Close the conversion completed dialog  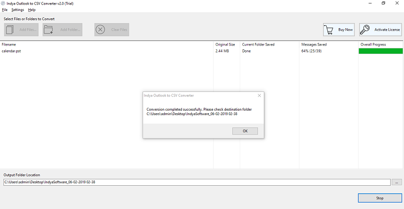click(x=259, y=95)
